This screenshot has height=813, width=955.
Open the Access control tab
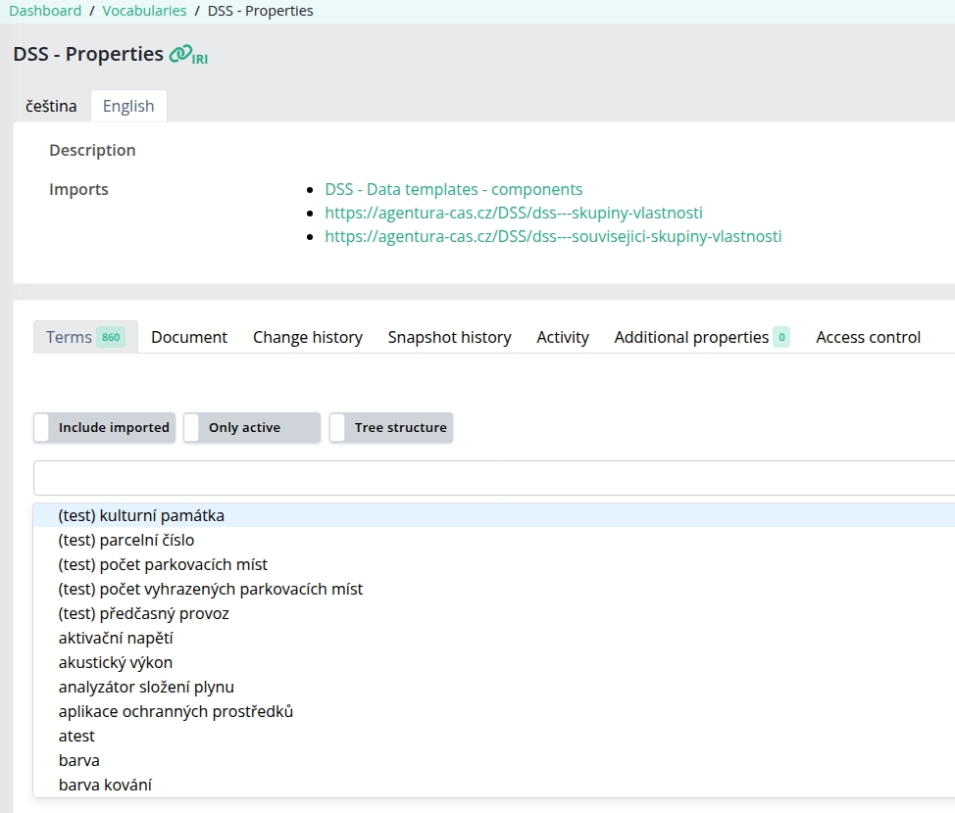coord(868,337)
